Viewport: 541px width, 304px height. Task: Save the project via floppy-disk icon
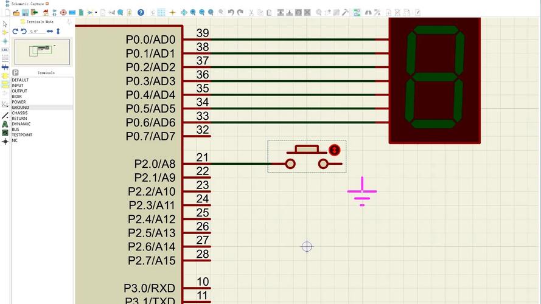pos(25,13)
